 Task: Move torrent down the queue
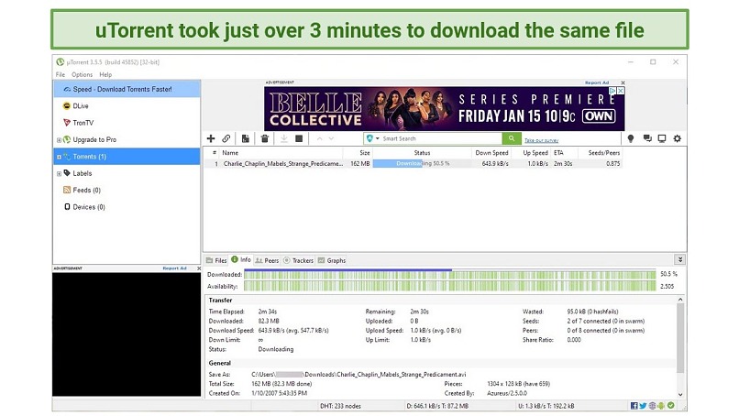pos(331,138)
